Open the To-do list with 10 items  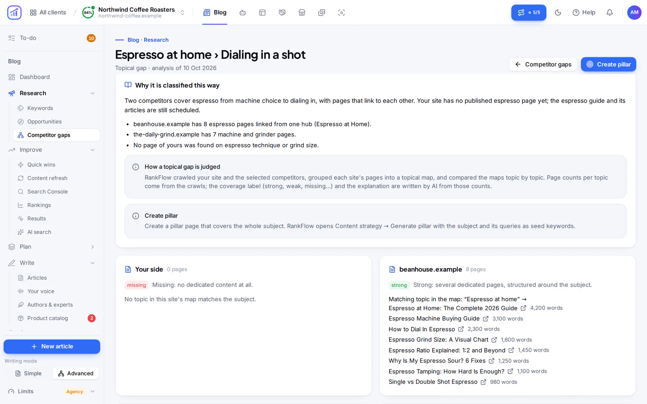coord(52,38)
